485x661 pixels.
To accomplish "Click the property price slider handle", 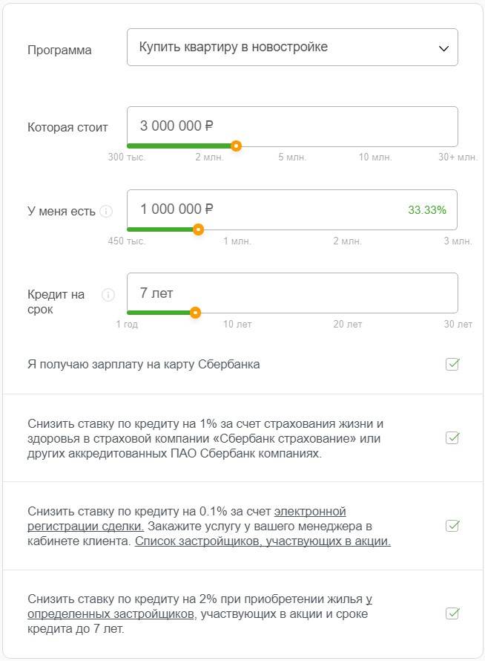I will [x=236, y=146].
